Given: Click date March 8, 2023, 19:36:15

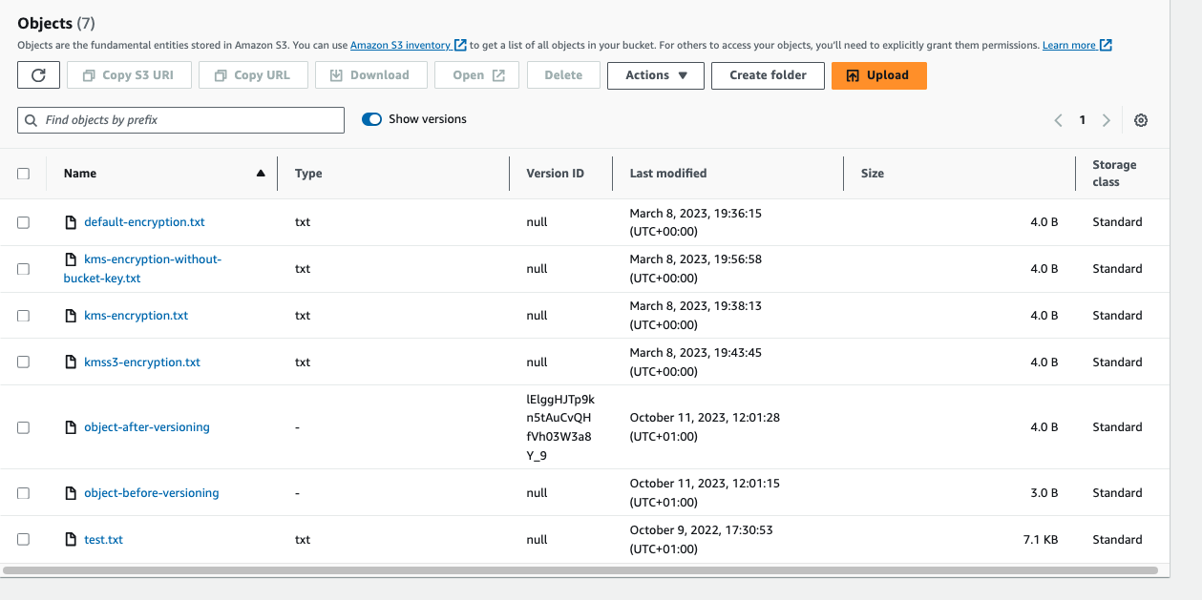Looking at the screenshot, I should (x=696, y=222).
